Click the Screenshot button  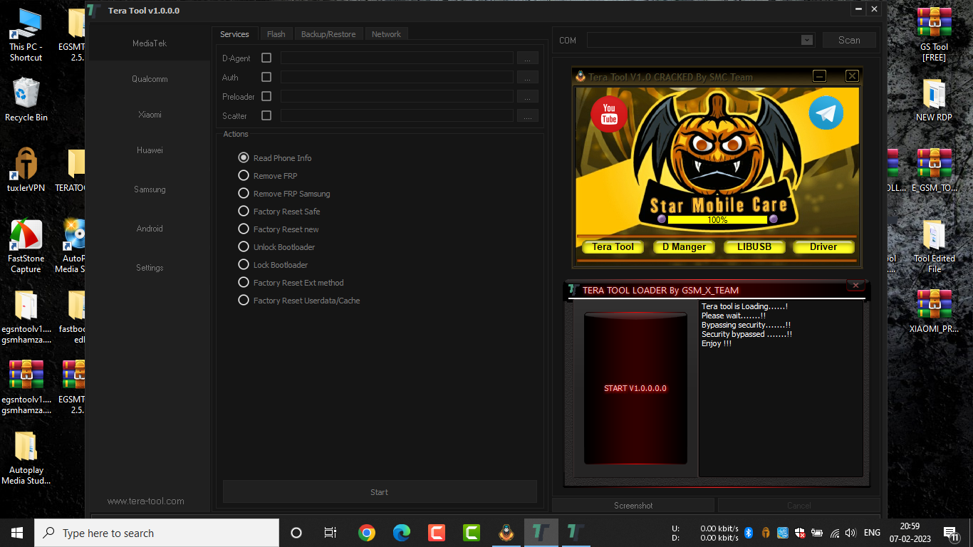tap(633, 506)
